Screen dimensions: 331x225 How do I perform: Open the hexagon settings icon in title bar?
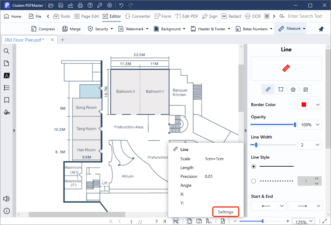[110, 5]
